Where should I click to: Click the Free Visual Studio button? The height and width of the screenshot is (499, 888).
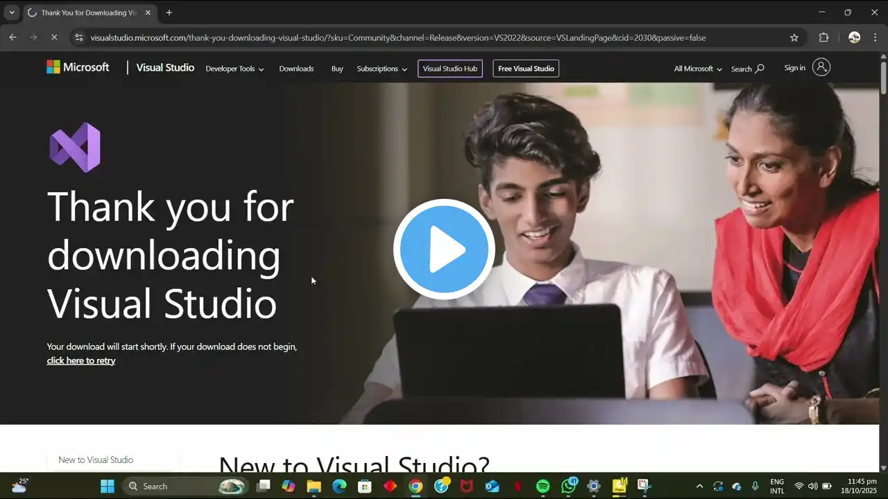coord(526,69)
